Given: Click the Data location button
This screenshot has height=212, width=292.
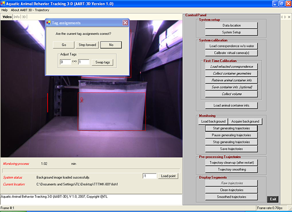Looking at the screenshot, I should click(x=231, y=25).
